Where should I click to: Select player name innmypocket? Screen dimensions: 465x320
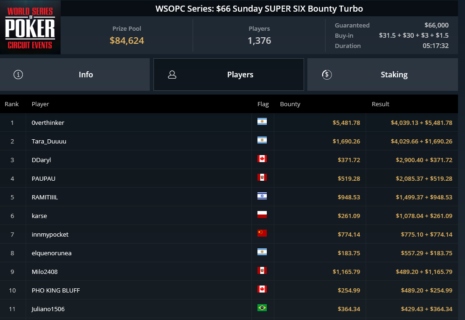coord(50,235)
